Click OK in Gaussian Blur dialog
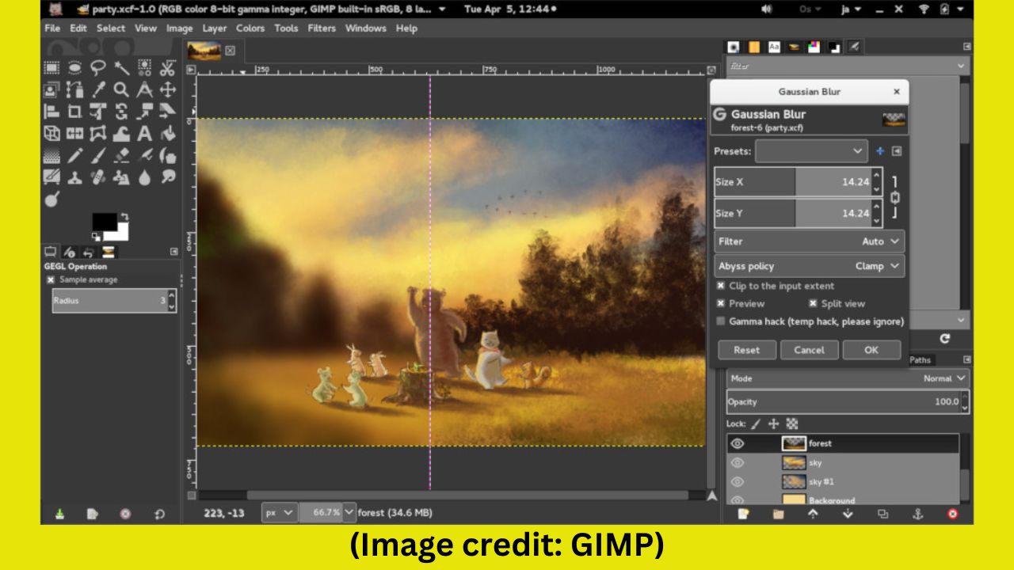 (x=871, y=350)
